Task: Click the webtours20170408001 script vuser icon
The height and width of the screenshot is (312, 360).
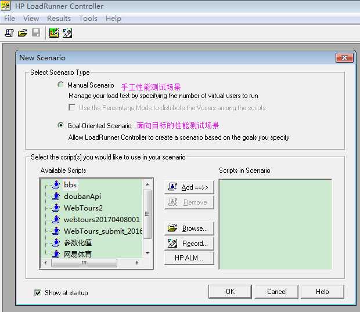Action: coord(56,219)
